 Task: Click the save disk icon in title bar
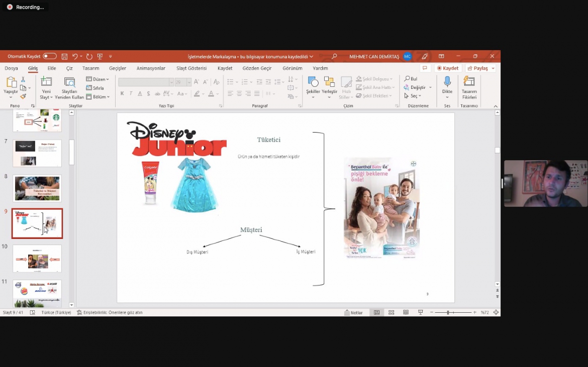pos(64,57)
